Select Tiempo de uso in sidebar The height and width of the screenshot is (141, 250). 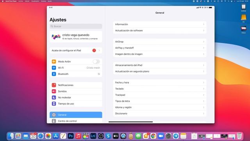click(76, 104)
